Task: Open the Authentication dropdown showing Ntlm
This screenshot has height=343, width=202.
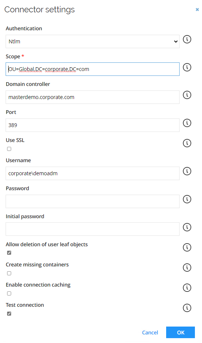Action: coord(93,41)
